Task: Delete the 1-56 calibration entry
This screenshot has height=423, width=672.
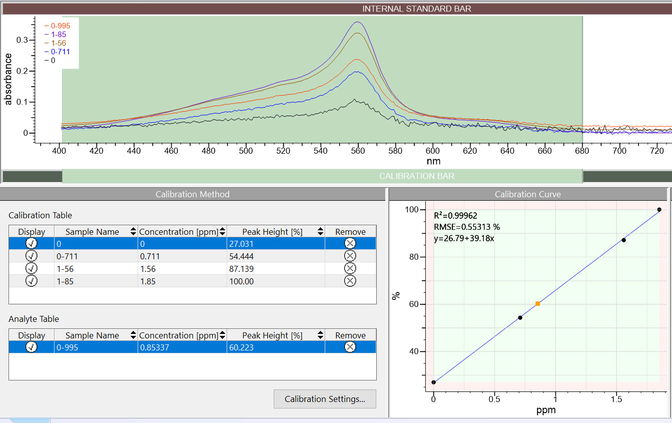Action: click(350, 268)
